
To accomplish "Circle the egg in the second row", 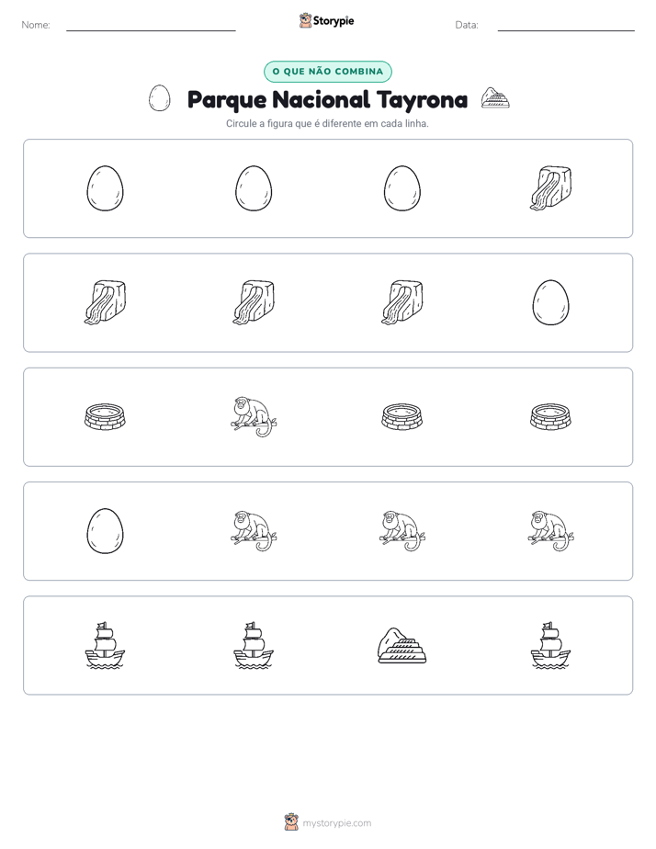I will click(550, 302).
